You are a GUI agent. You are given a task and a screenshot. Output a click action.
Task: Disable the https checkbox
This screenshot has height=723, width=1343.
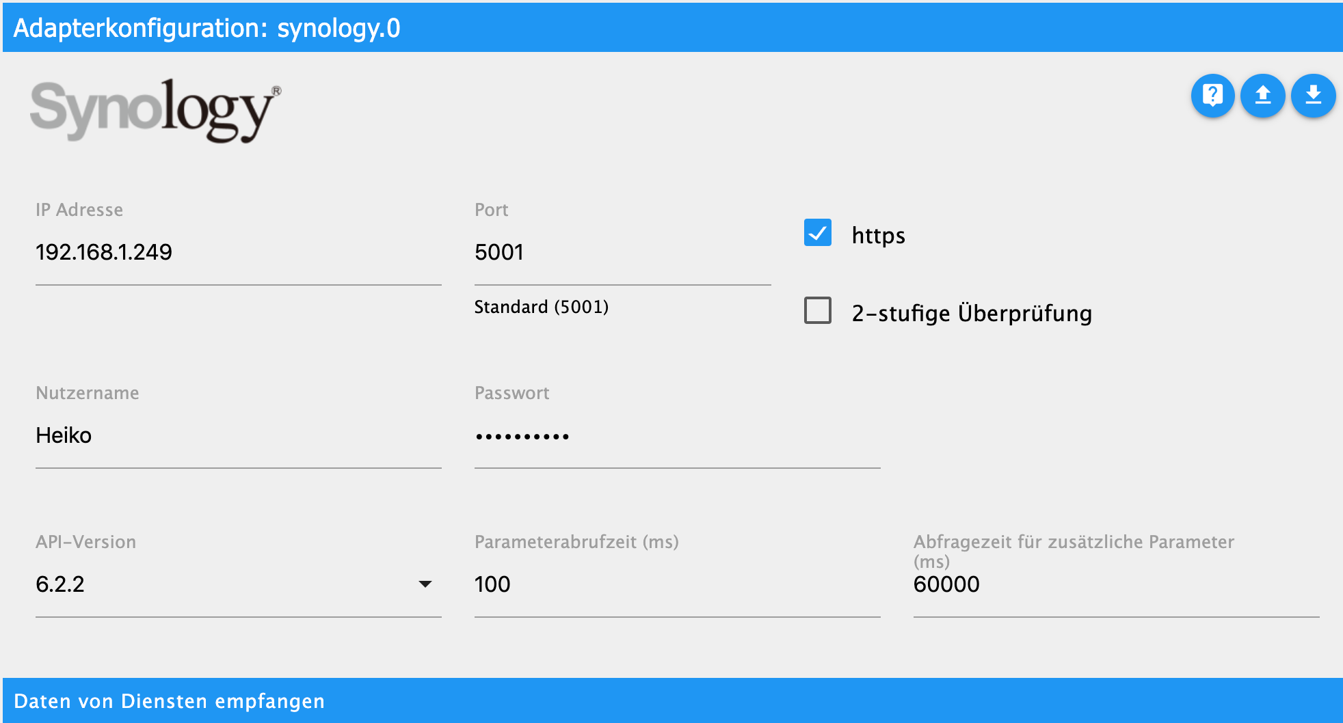[818, 232]
